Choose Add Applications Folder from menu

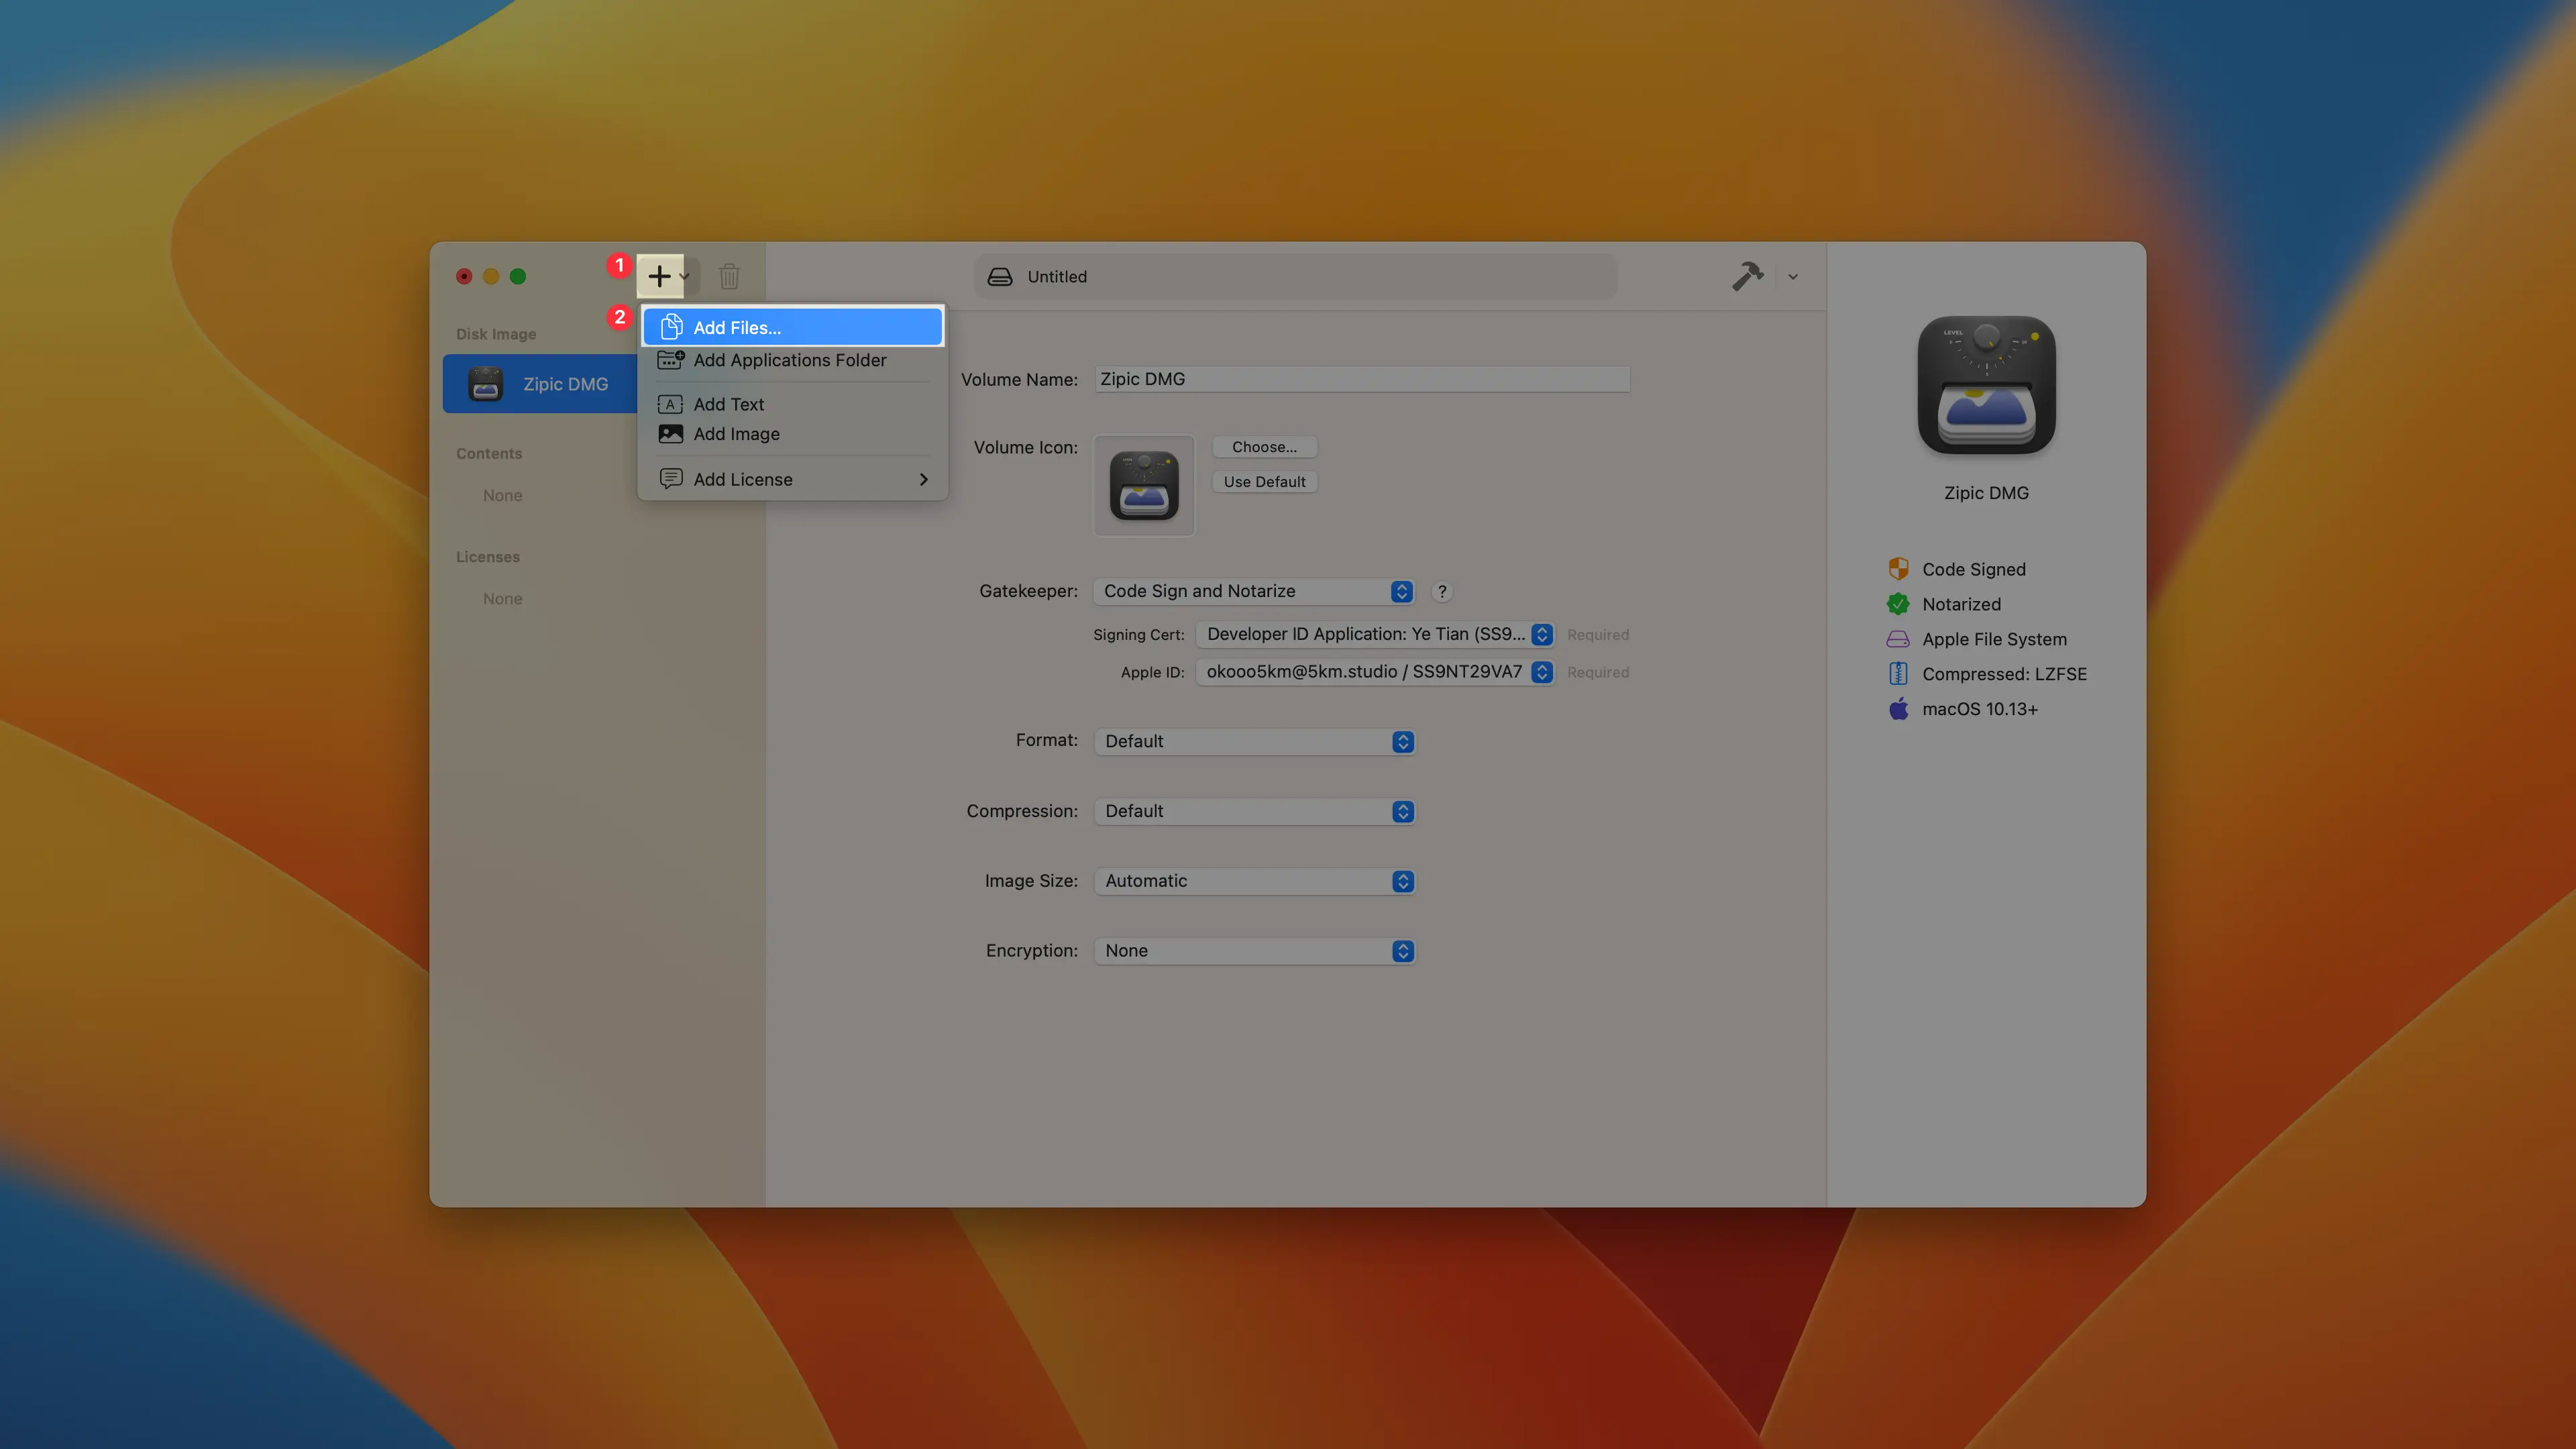(x=793, y=360)
